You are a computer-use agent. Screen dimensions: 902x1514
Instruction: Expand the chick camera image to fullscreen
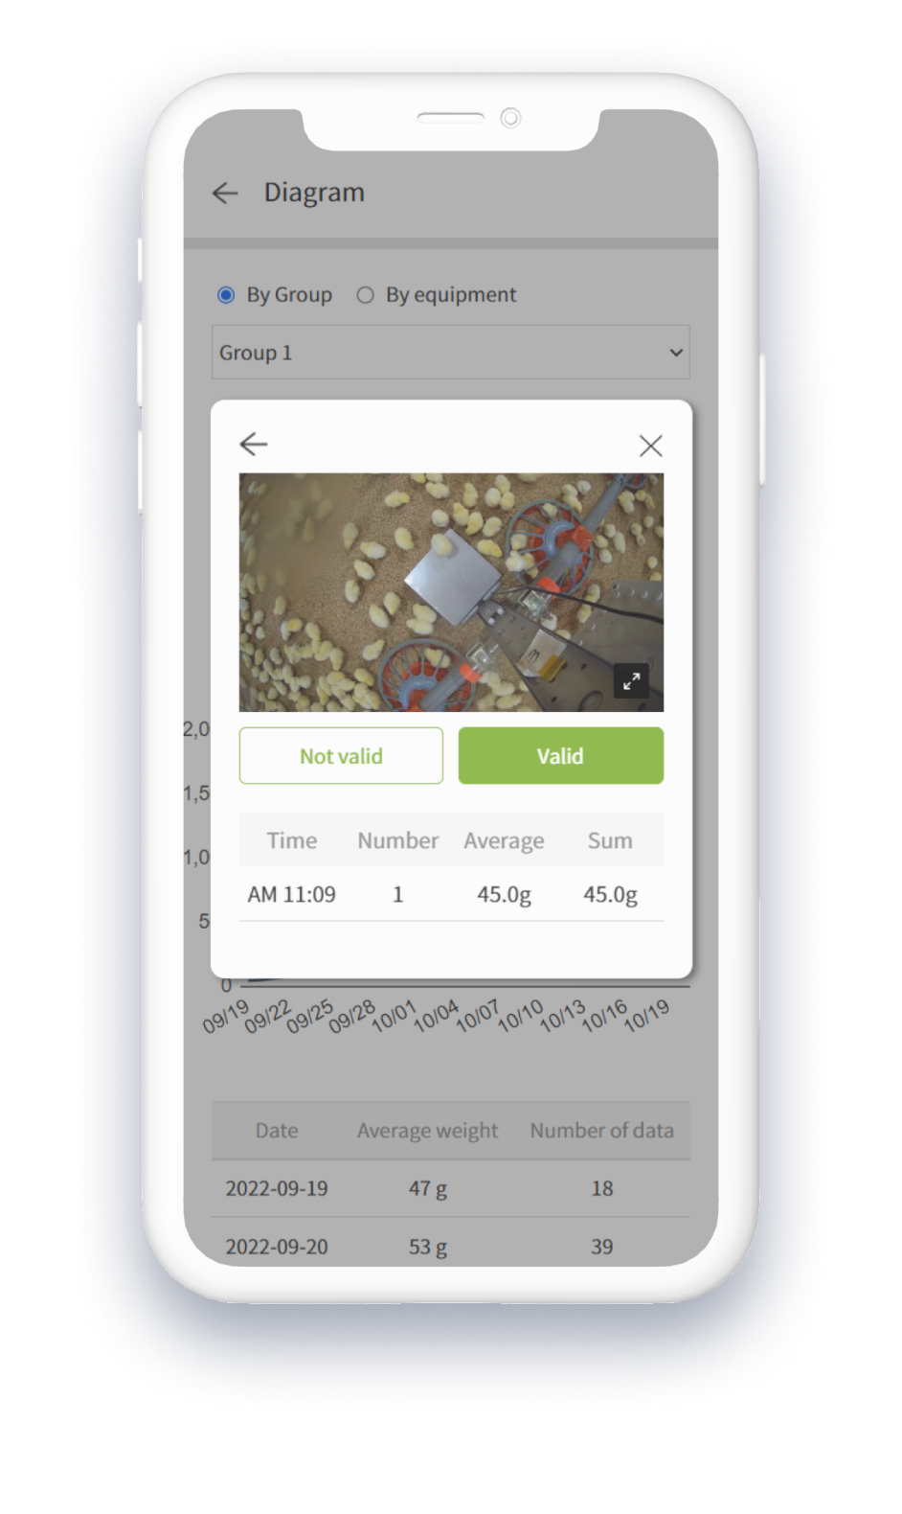pyautogui.click(x=631, y=681)
